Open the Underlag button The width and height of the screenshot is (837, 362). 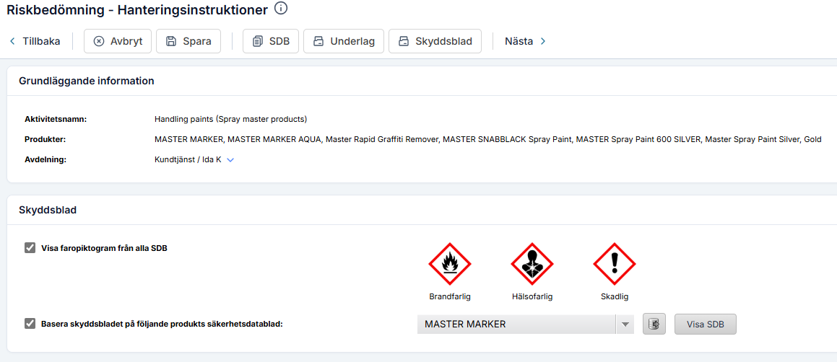tap(344, 41)
